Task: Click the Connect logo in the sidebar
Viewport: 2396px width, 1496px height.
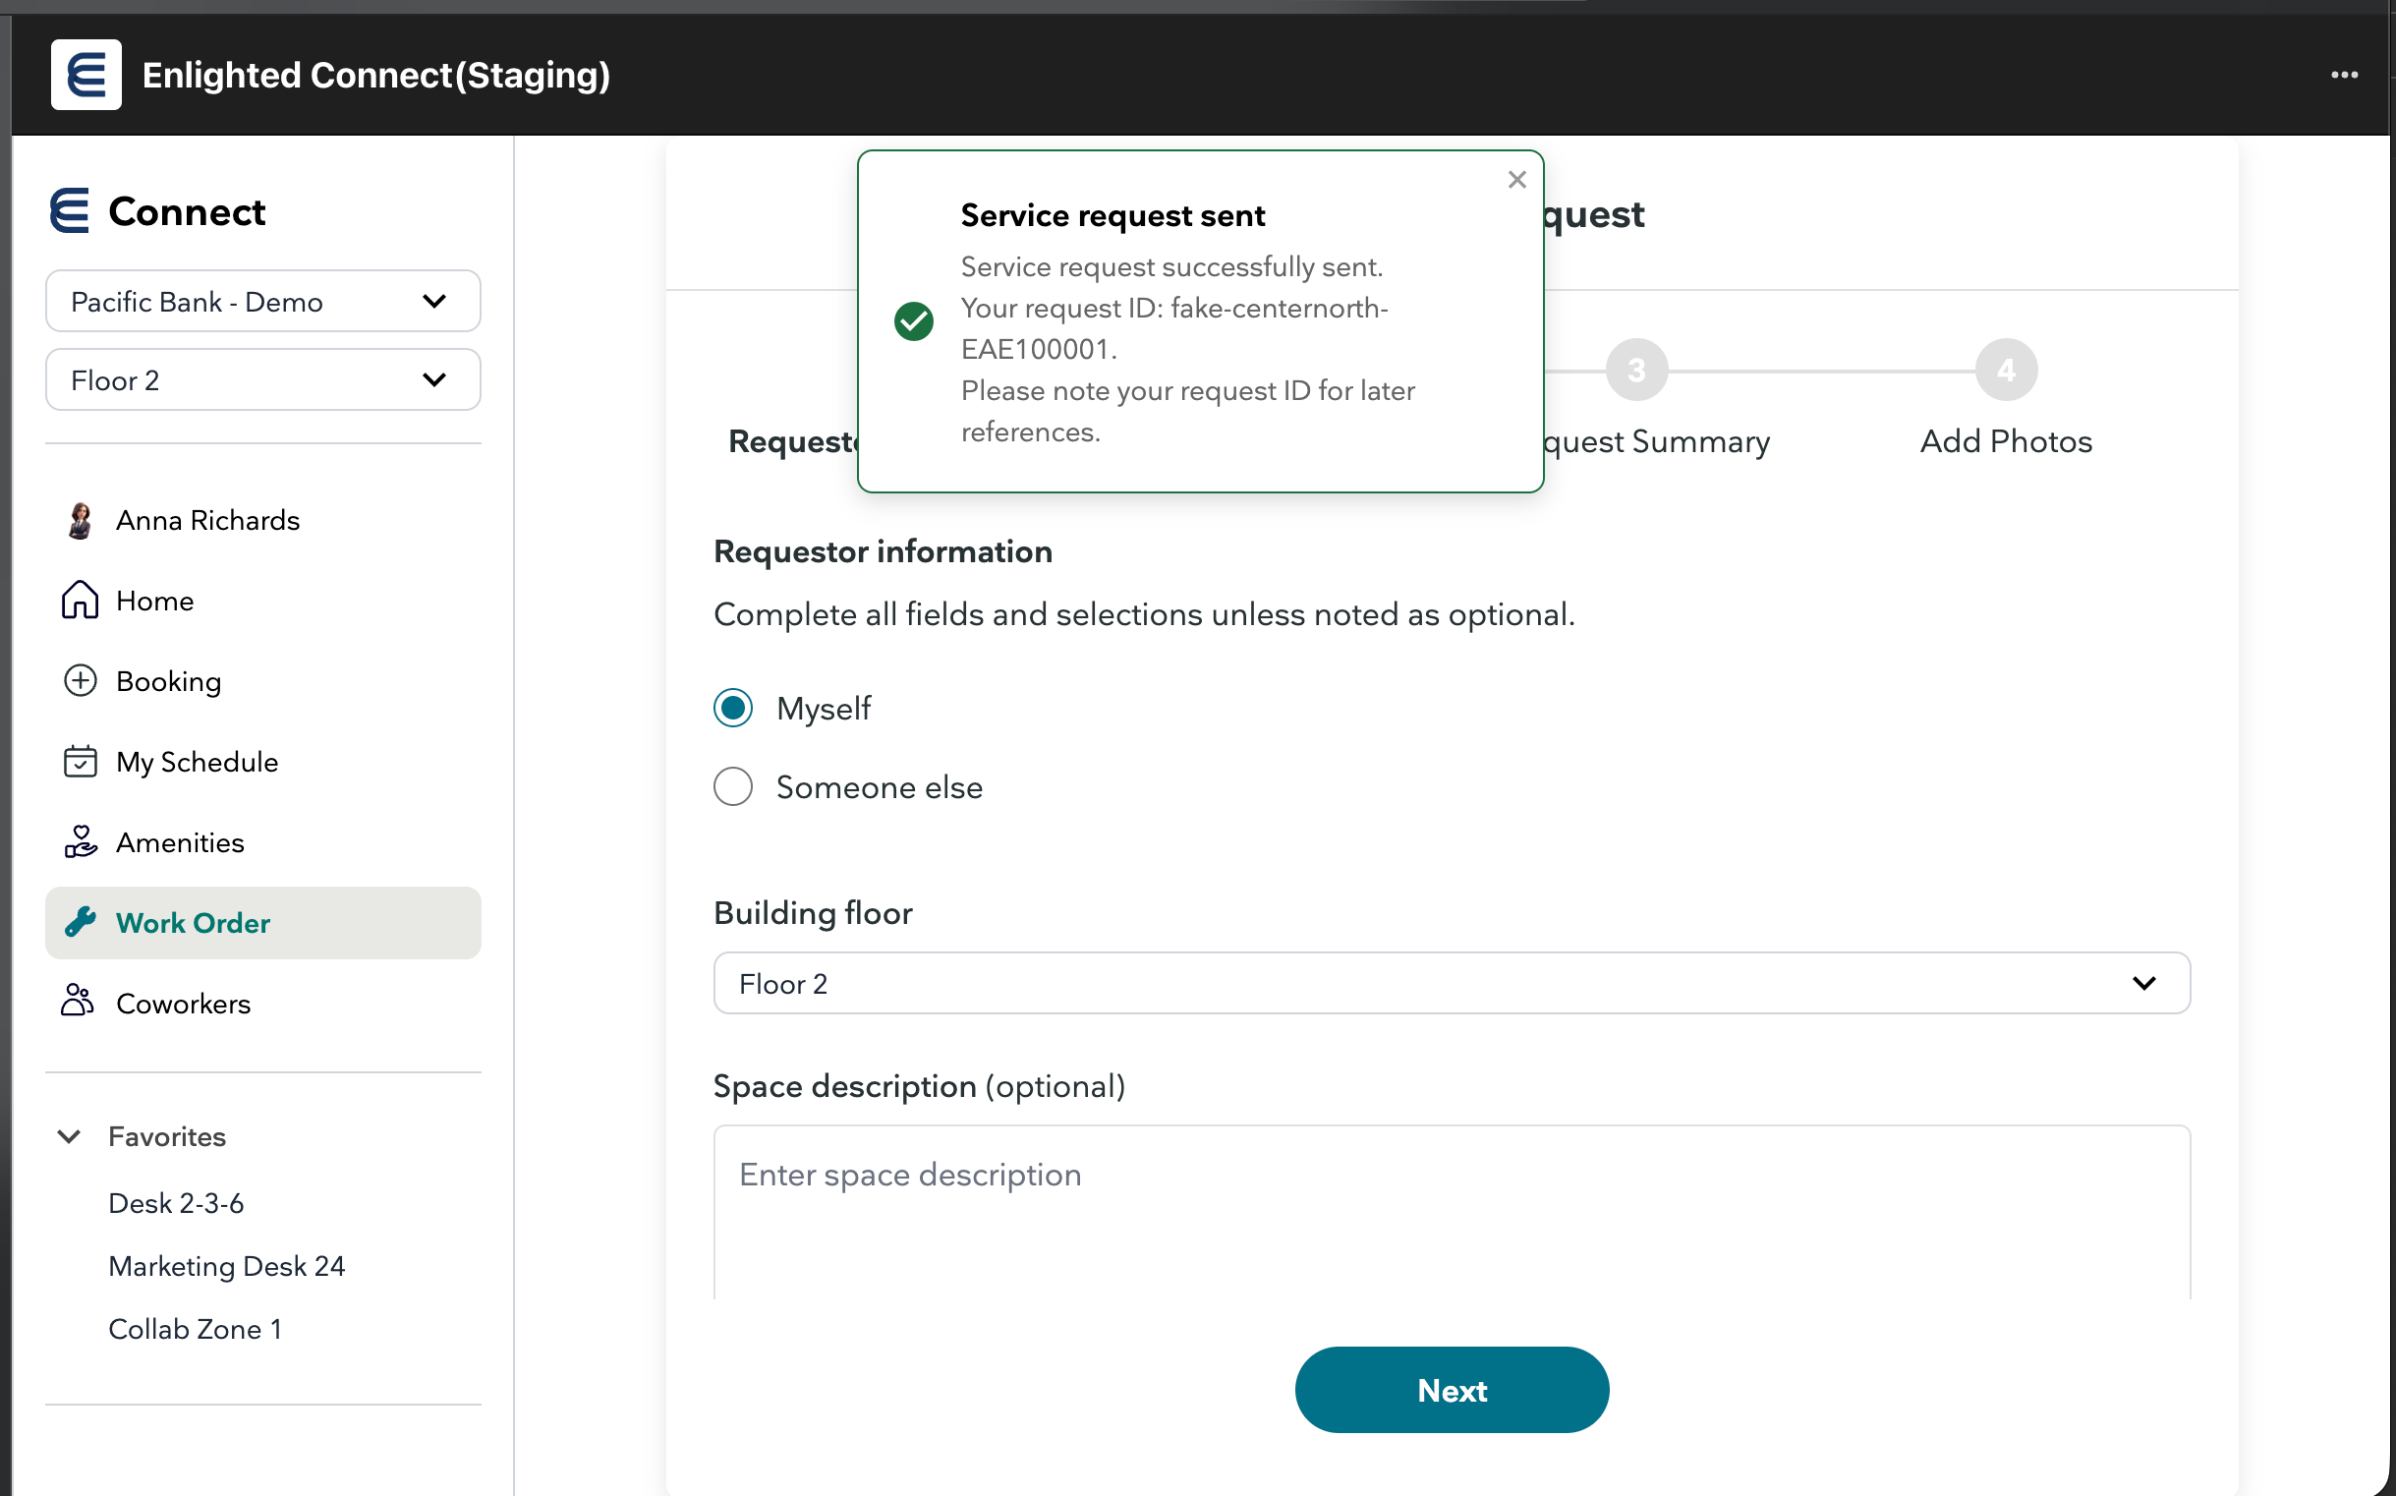Action: 69,210
